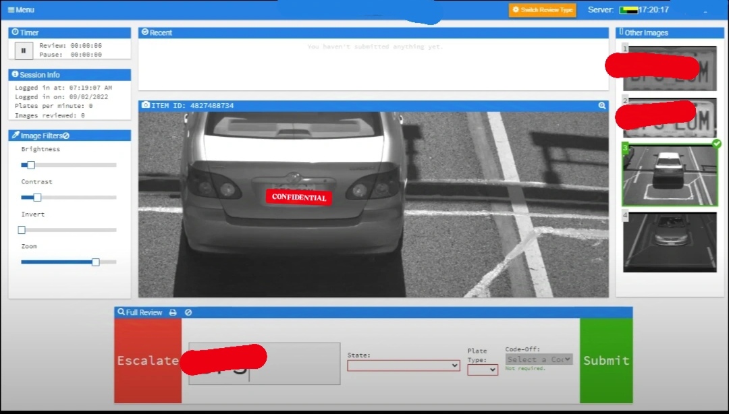The height and width of the screenshot is (414, 729).
Task: Click the Recent panel check icon
Action: [145, 32]
